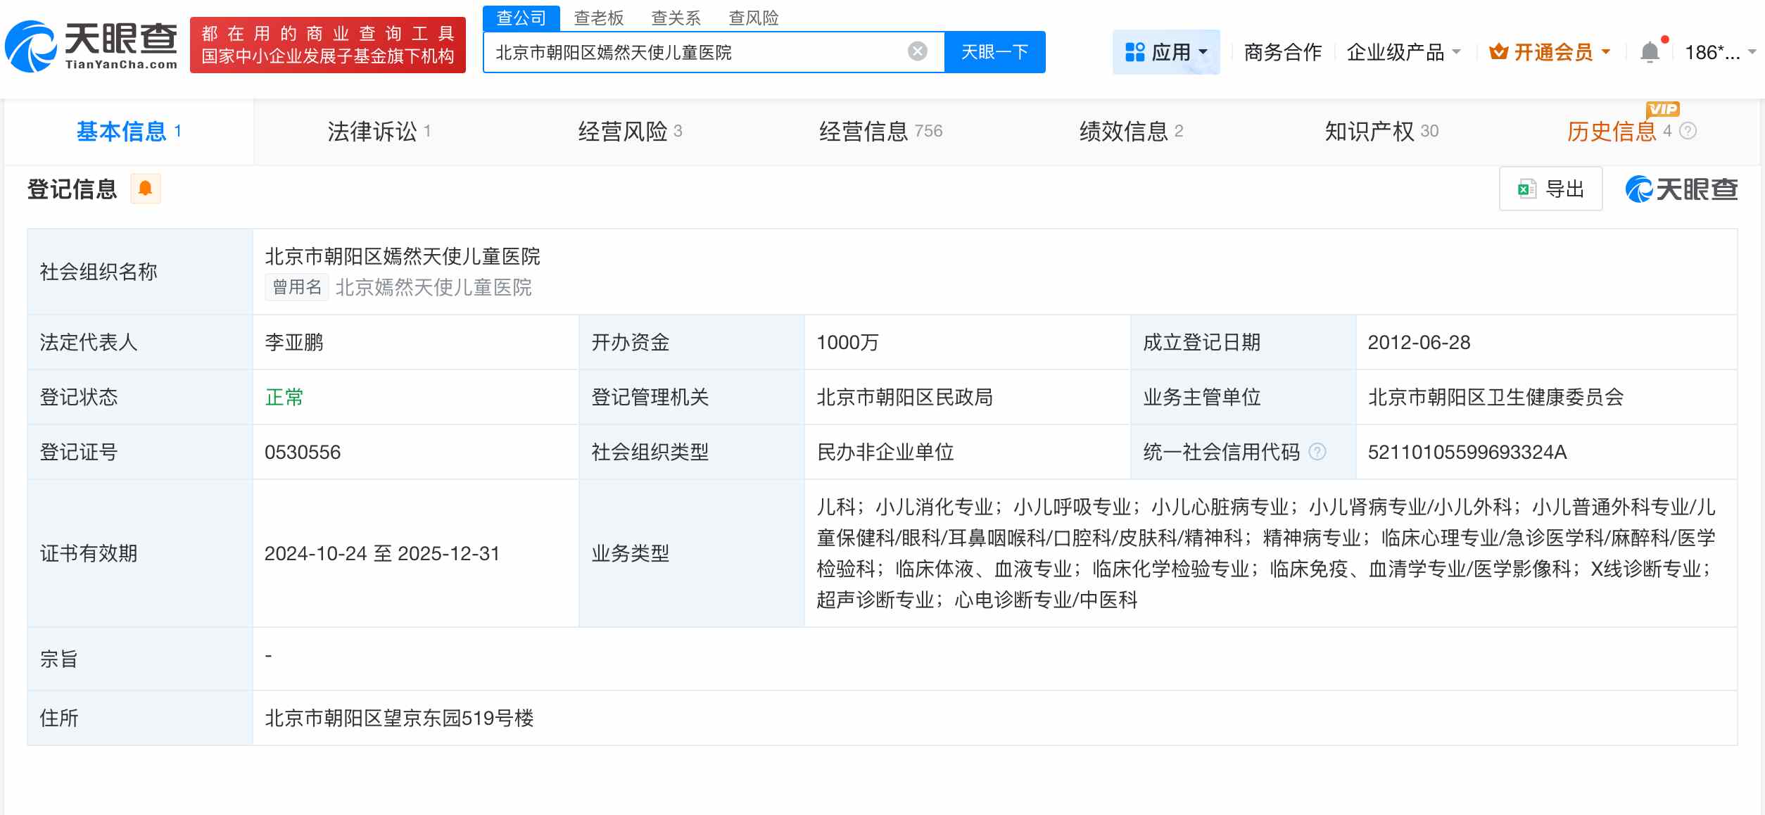This screenshot has width=1765, height=815.
Task: Click the VIP badge above 历史信息
Action: coord(1660,108)
